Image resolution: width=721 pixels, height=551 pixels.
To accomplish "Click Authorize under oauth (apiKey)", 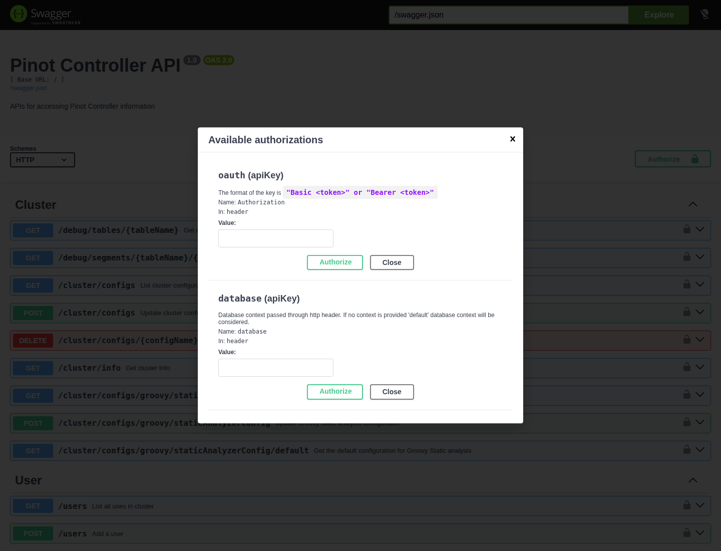I will coord(335,262).
